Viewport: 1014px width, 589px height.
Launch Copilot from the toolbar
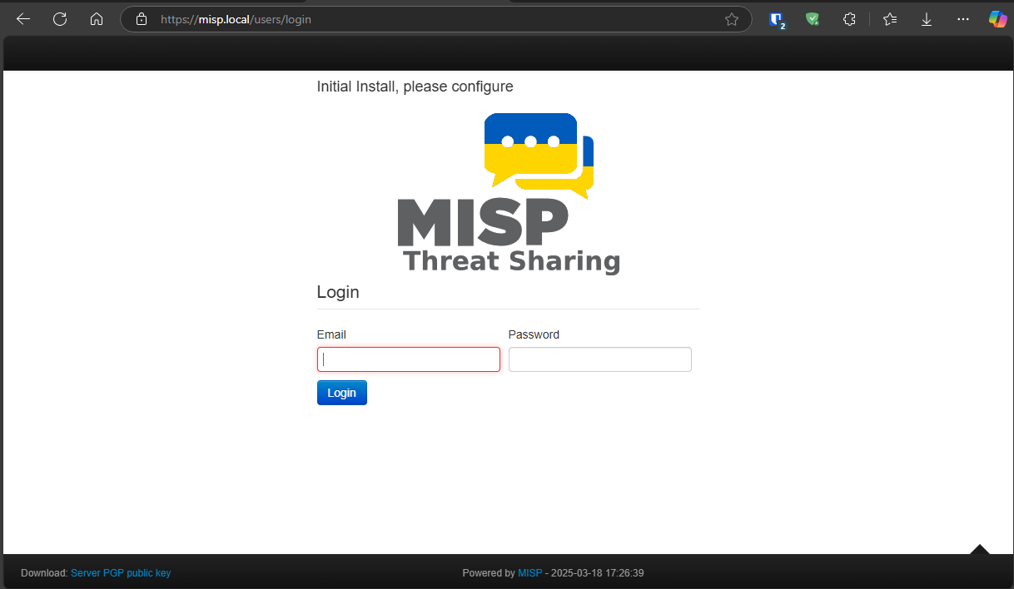tap(997, 18)
